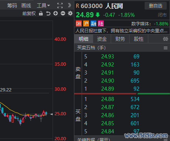Click the layout switch icon beside 股性 tab
Image resolution: width=170 pixels, height=141 pixels.
[x=166, y=39]
